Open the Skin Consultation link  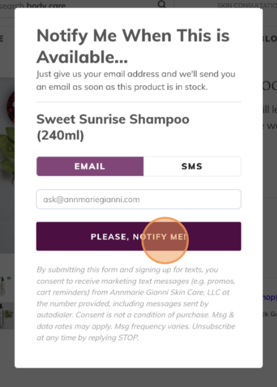(247, 5)
